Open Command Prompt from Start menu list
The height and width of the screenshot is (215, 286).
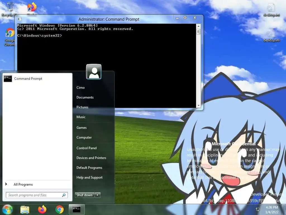point(37,79)
